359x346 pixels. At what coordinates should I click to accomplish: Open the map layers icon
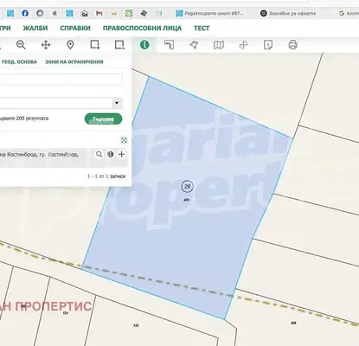(x=219, y=45)
